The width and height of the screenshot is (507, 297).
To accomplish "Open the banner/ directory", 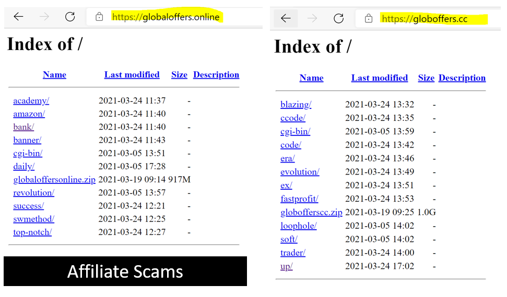I will (x=27, y=140).
